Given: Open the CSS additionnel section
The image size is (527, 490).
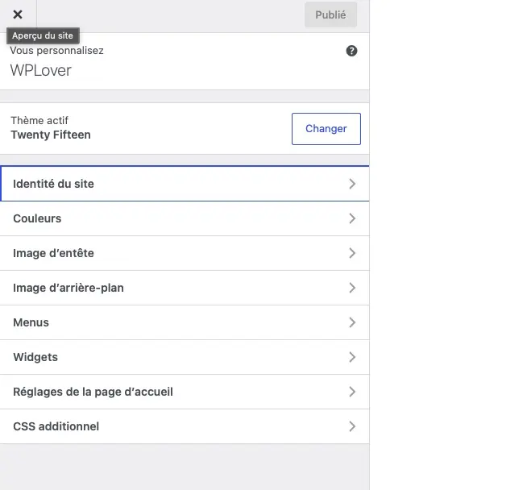Looking at the screenshot, I should click(185, 426).
